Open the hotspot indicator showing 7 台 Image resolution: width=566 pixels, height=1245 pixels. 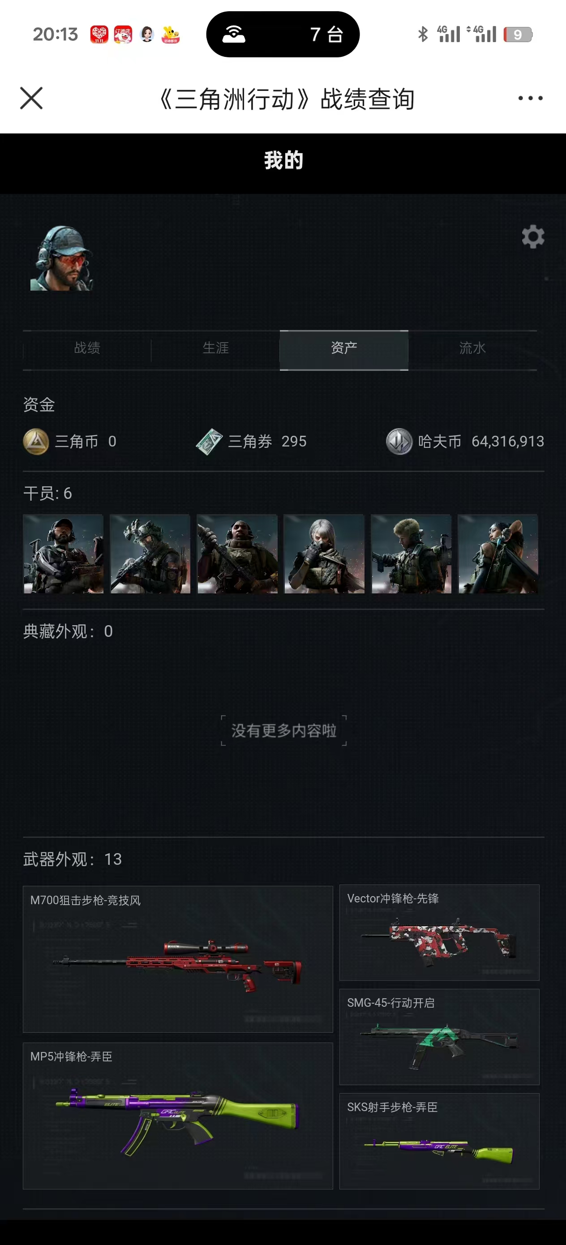(x=283, y=34)
